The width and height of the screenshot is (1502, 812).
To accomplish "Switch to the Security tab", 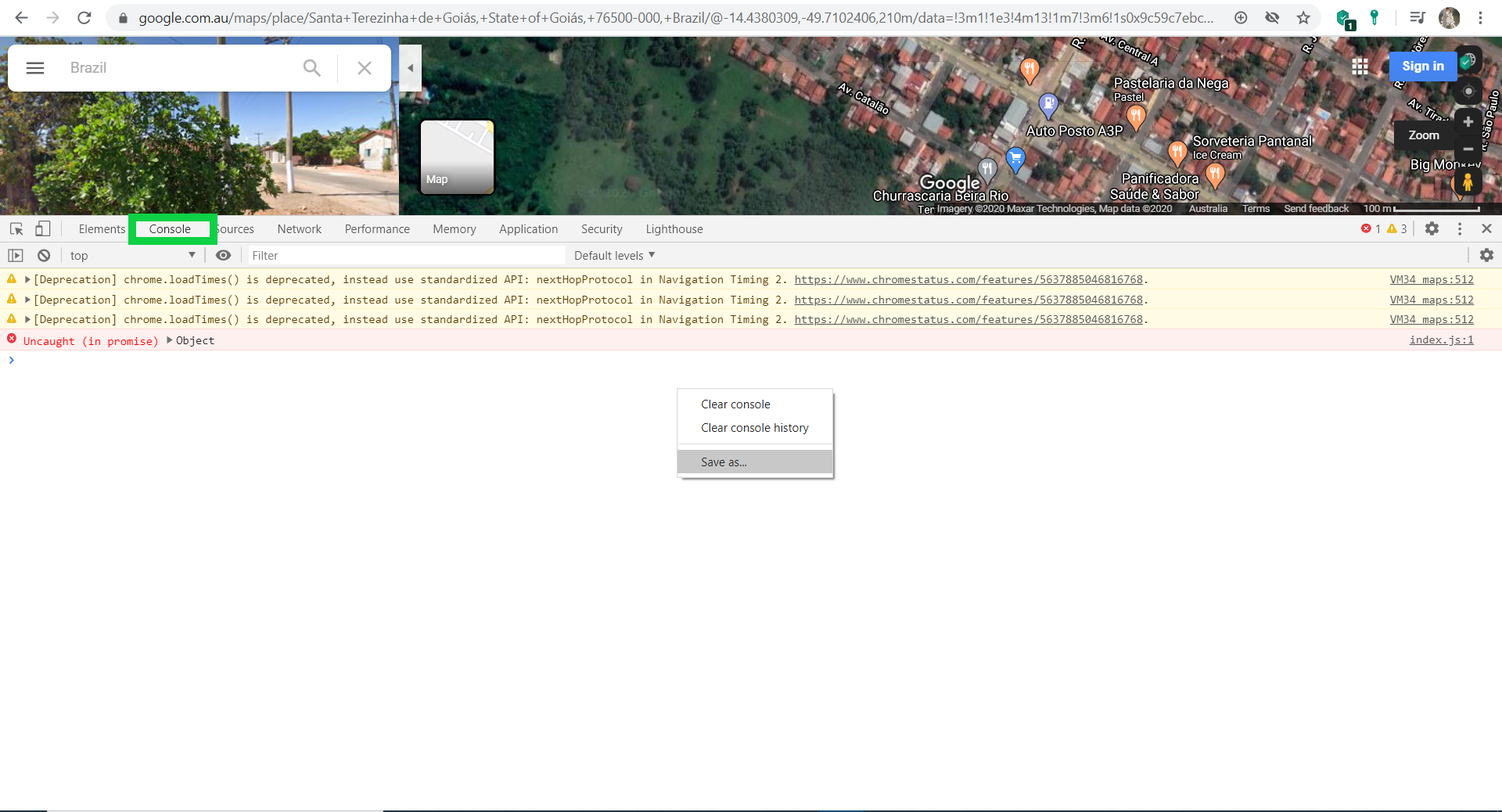I will click(602, 229).
